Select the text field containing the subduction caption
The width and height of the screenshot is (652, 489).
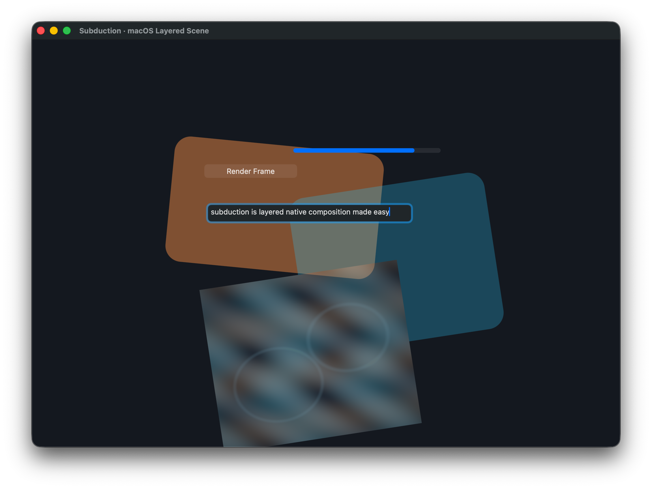pos(310,213)
